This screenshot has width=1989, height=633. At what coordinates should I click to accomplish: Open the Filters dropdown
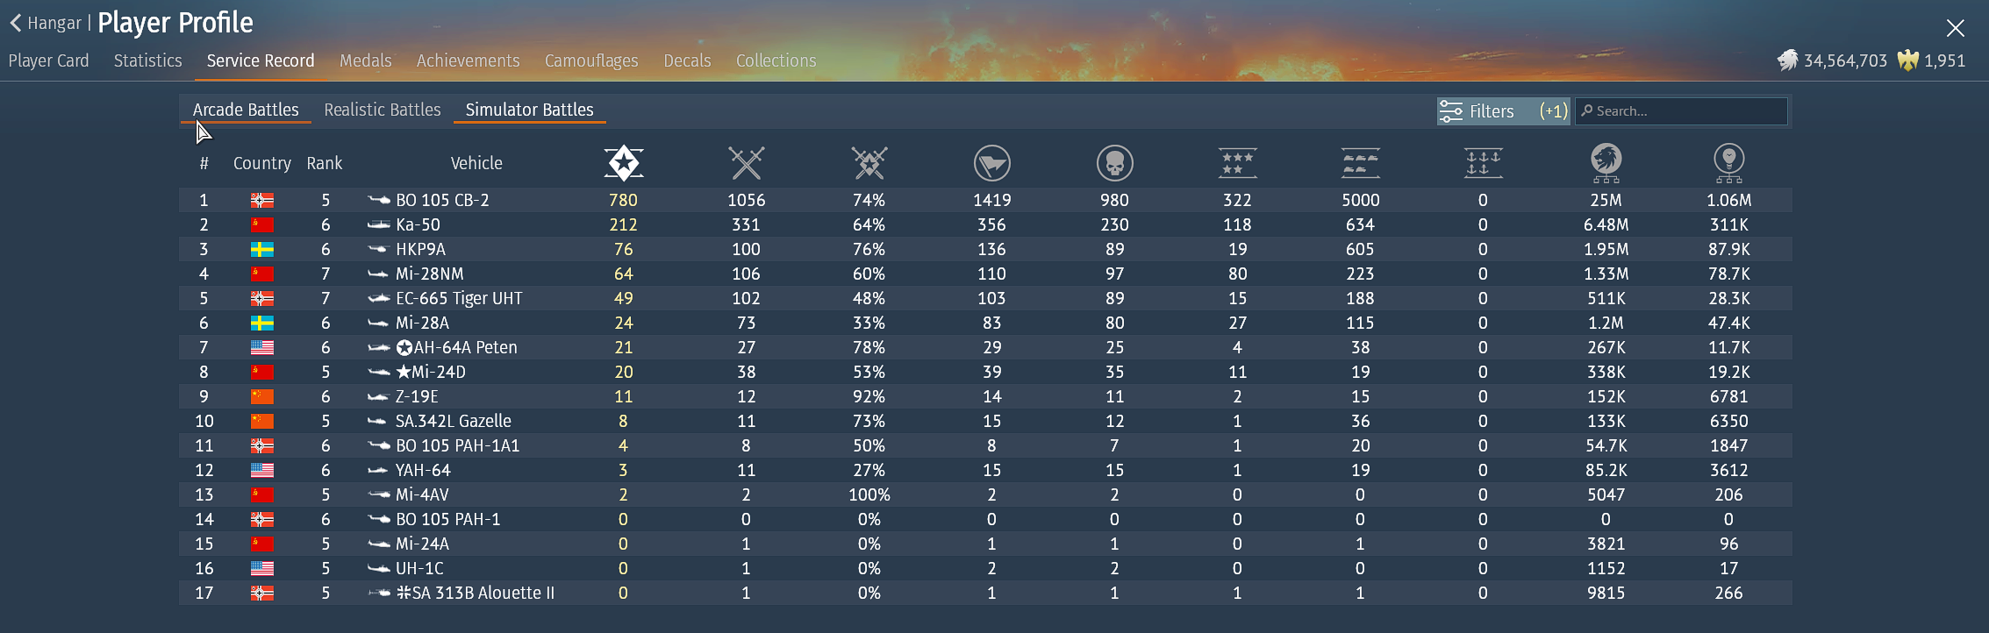pos(1502,111)
